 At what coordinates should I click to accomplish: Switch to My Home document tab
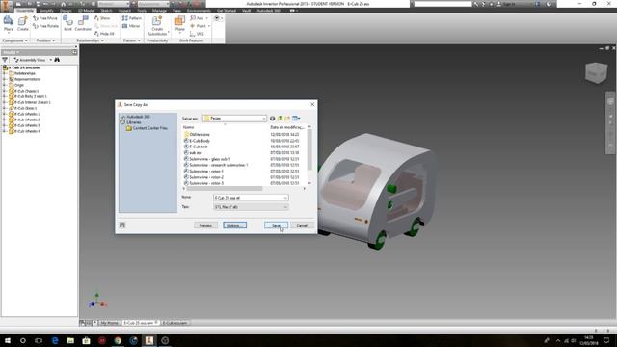109,323
